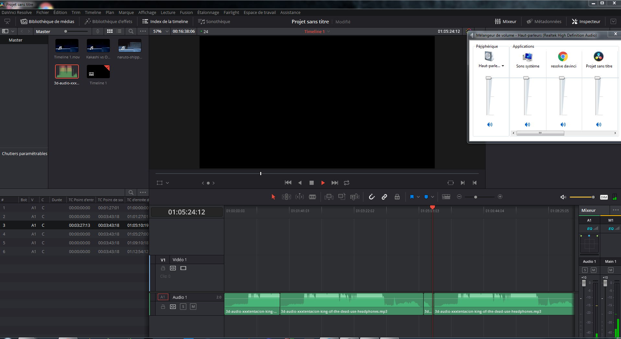621x339 pixels.
Task: Toggle the snapping magnet icon
Action: click(x=372, y=197)
